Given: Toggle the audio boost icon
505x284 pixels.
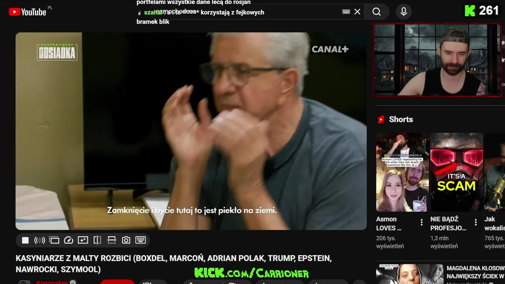Looking at the screenshot, I should point(39,240).
